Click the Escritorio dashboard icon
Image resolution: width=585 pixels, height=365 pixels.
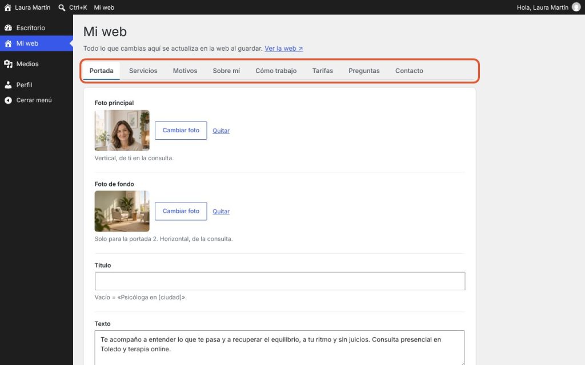[8, 28]
